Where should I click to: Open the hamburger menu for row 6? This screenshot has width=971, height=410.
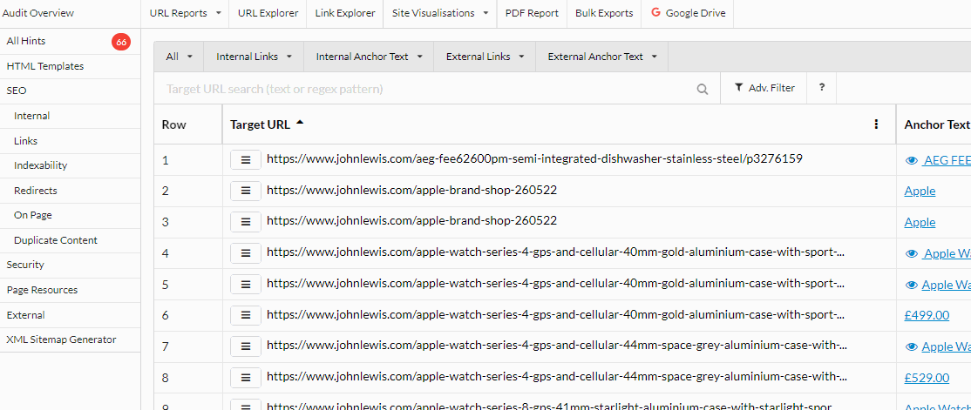point(245,315)
